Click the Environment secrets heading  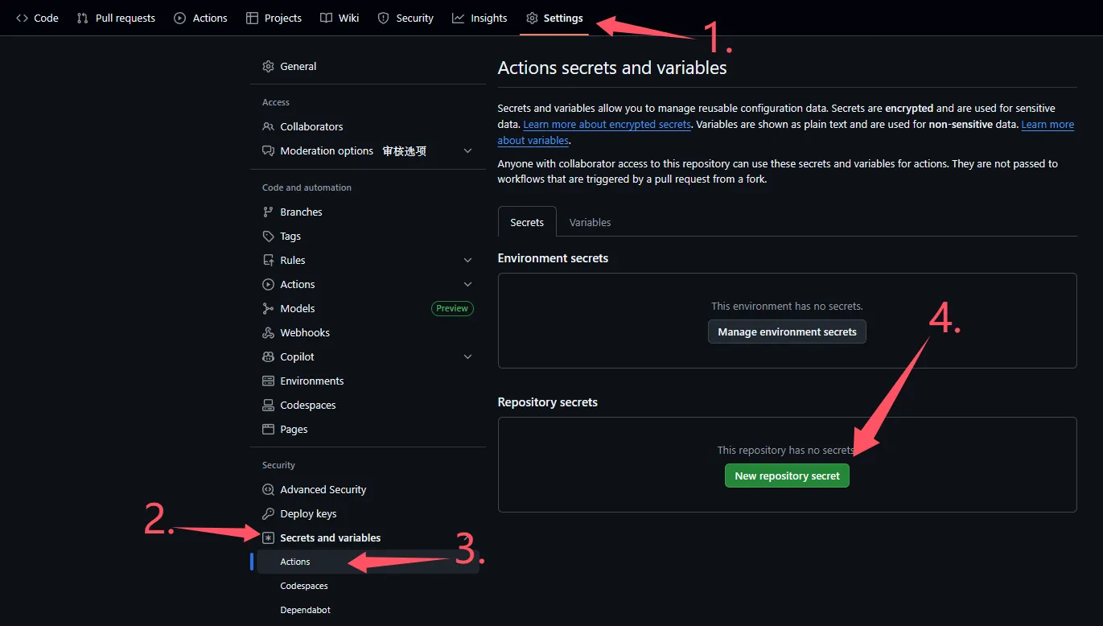(554, 258)
